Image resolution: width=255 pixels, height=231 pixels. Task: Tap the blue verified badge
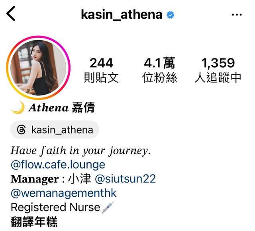pos(170,15)
